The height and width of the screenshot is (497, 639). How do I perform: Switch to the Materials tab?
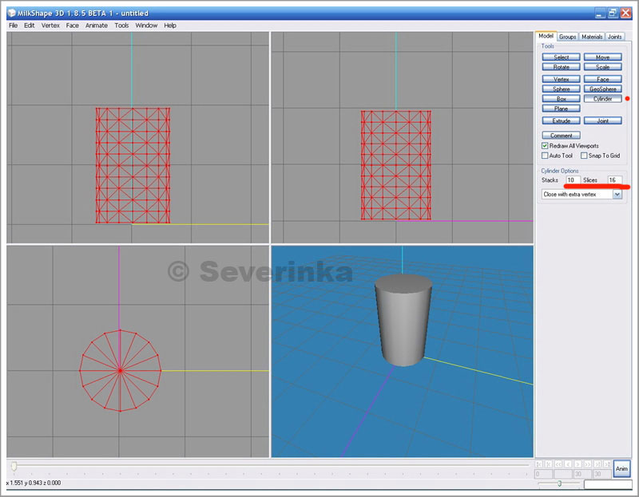(x=592, y=37)
